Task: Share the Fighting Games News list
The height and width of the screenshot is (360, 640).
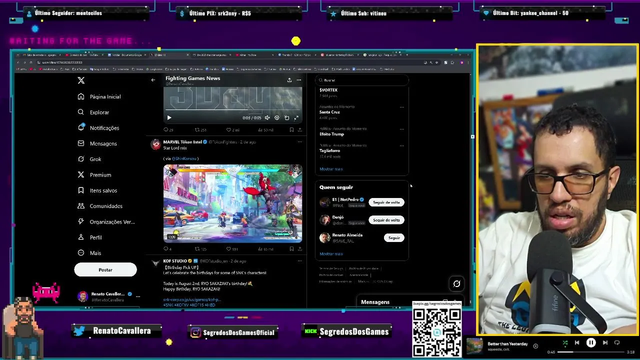Action: [289, 80]
